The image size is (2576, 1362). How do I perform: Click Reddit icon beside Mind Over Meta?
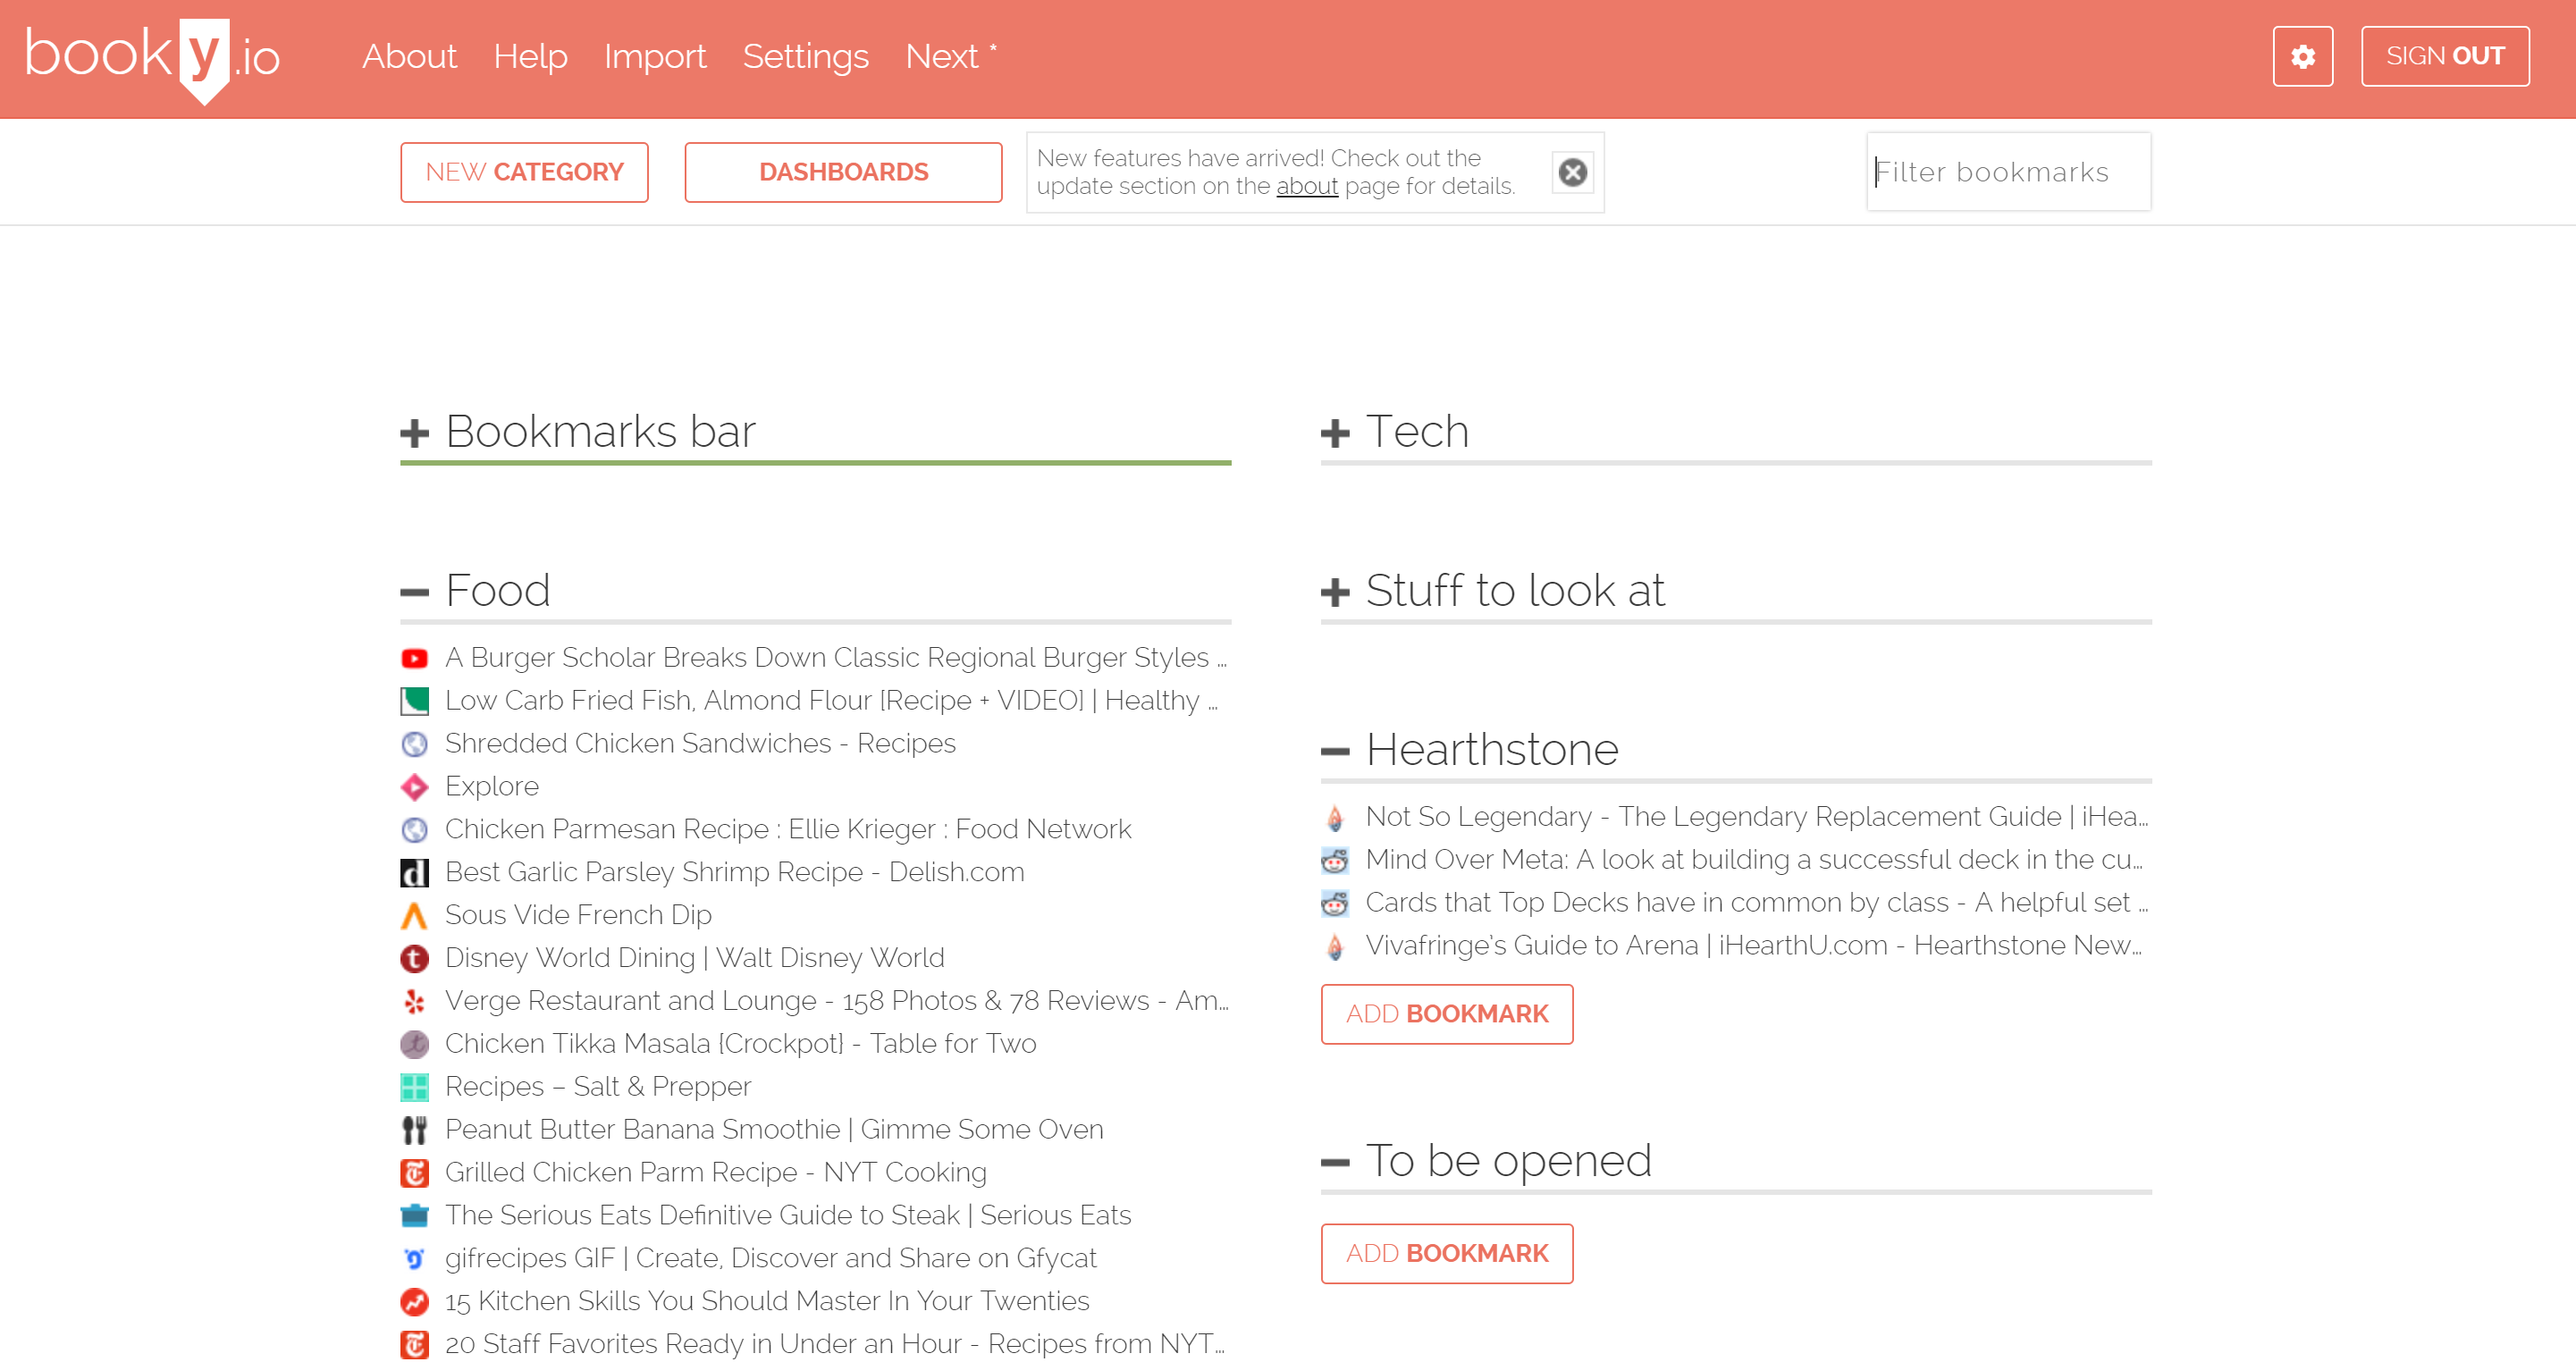[1335, 861]
